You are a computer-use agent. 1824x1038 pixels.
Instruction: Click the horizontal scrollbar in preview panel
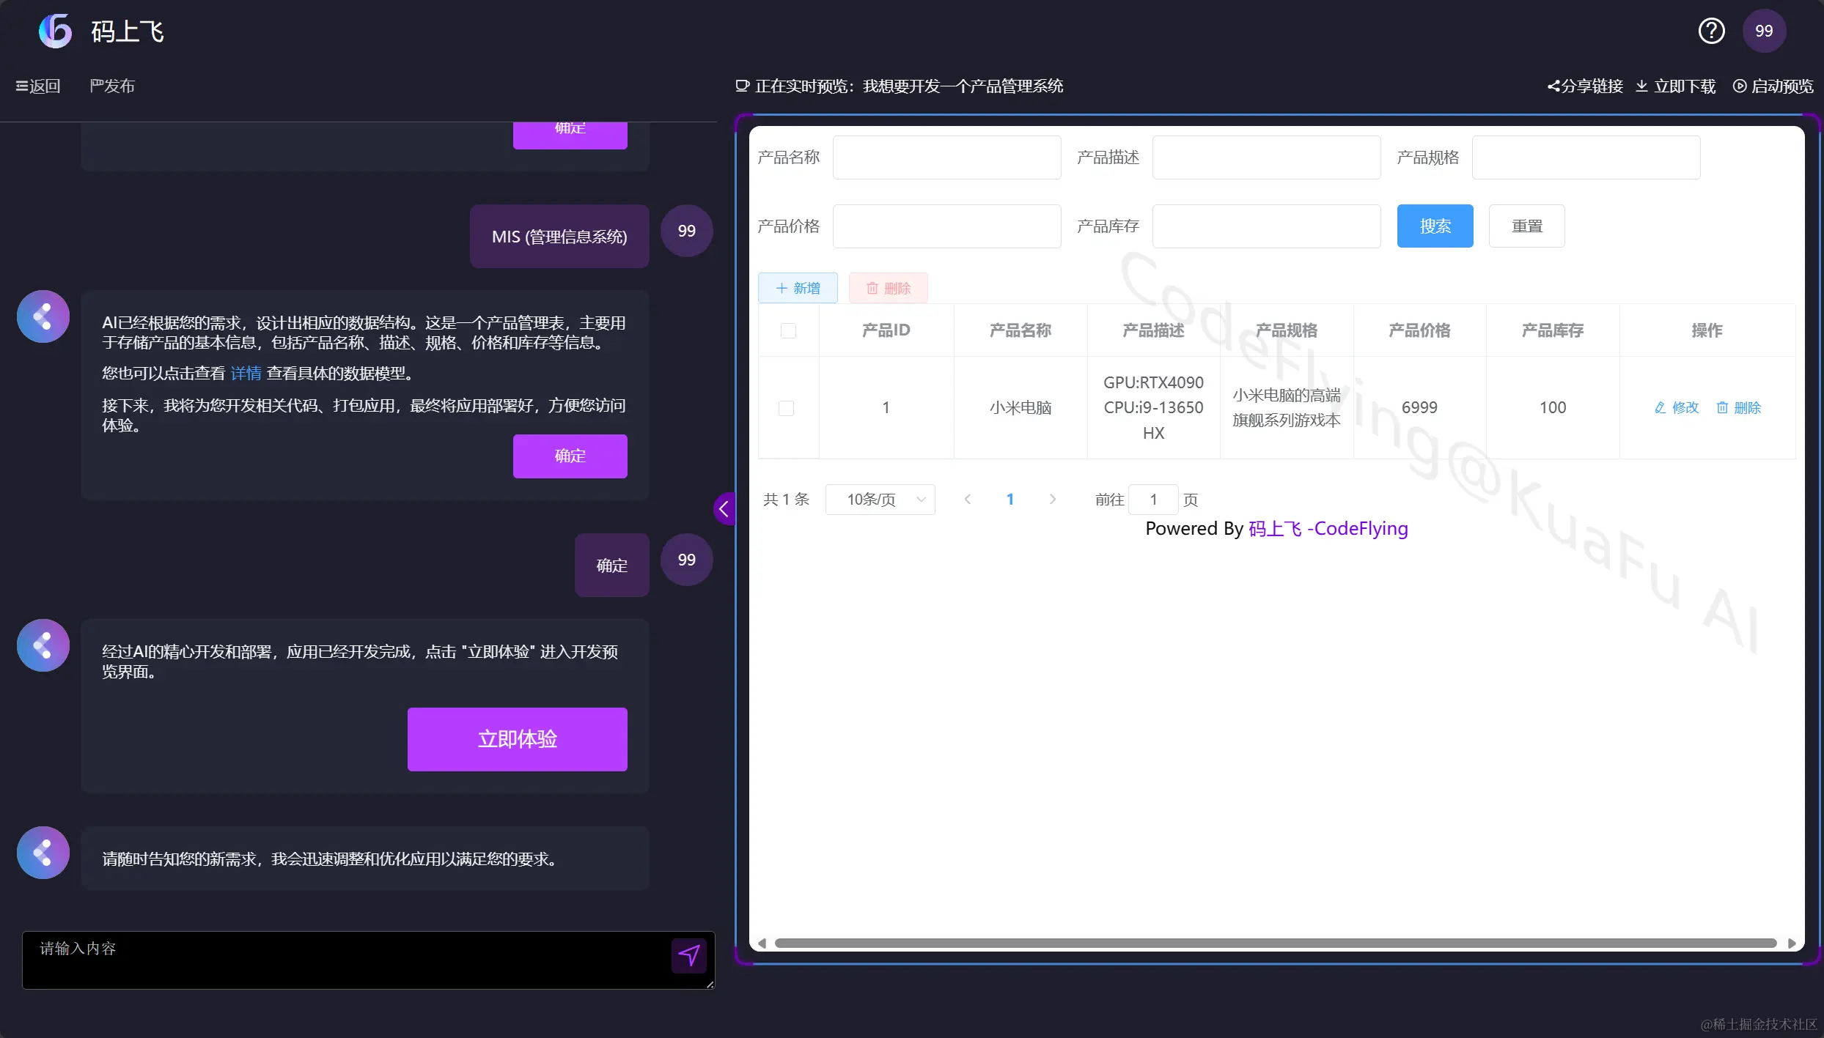pyautogui.click(x=1276, y=943)
